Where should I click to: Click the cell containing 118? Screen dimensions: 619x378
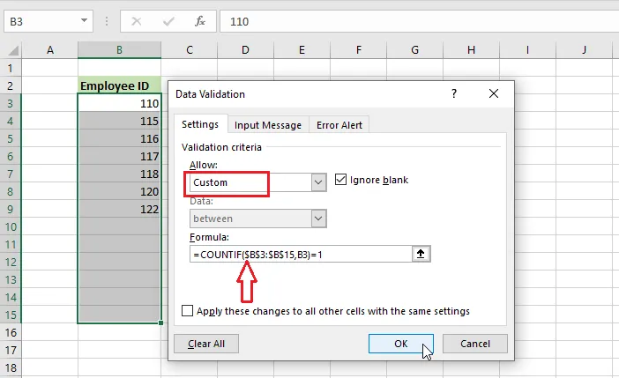click(119, 174)
